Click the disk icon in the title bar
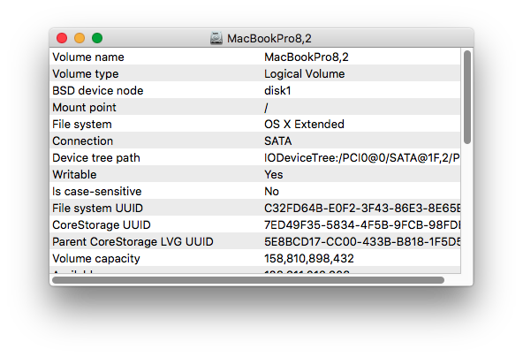523x357 pixels. tap(216, 38)
